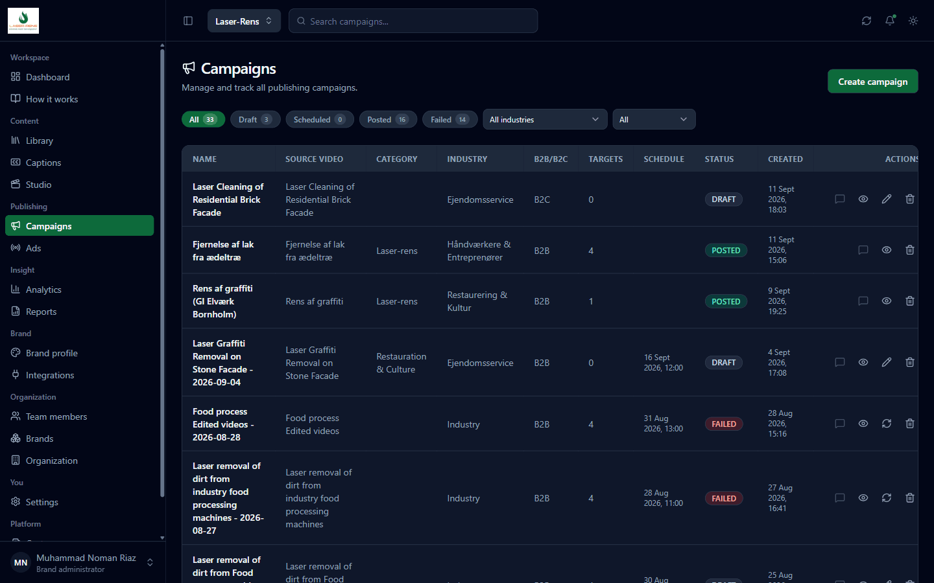Click the refresh icon in top bar

(x=867, y=21)
